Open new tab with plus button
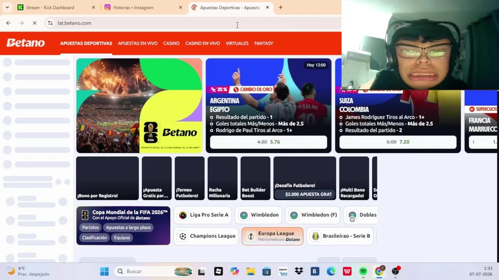The image size is (499, 280). pyautogui.click(x=280, y=7)
